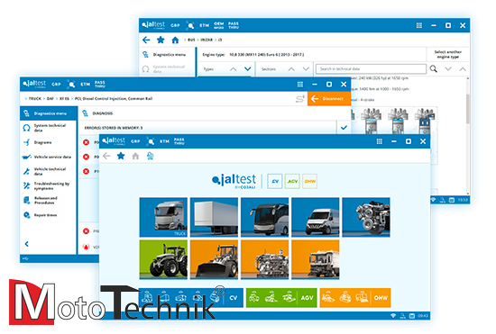Click in Search in technical data field
The image size is (496, 334).
[371, 68]
